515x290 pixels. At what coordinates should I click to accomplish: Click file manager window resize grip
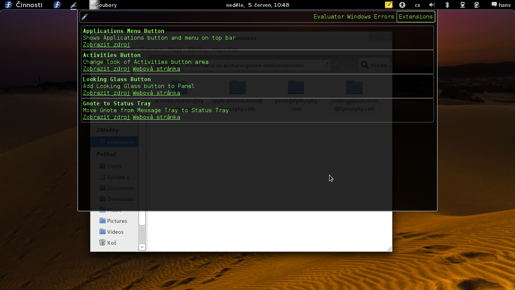[389, 248]
